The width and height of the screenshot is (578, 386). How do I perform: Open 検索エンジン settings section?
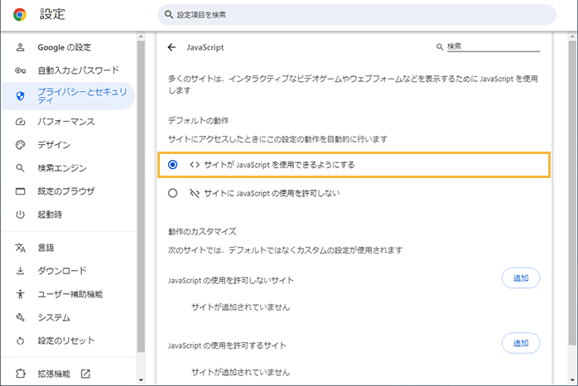click(69, 168)
